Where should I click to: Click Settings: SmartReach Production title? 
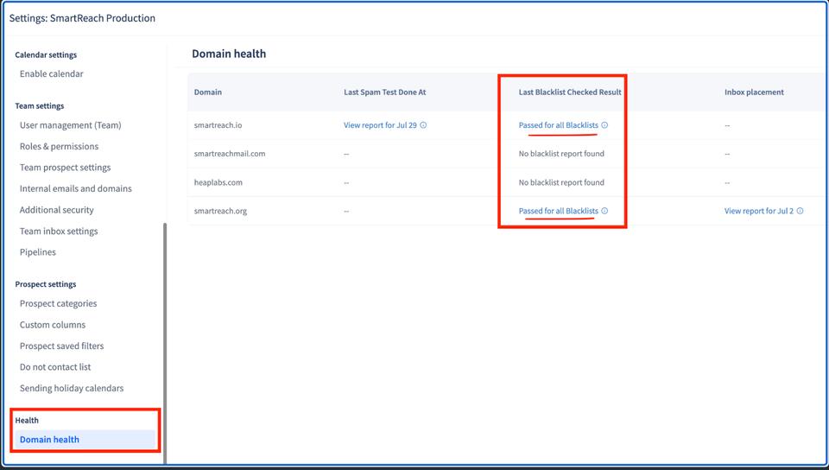[x=83, y=18]
